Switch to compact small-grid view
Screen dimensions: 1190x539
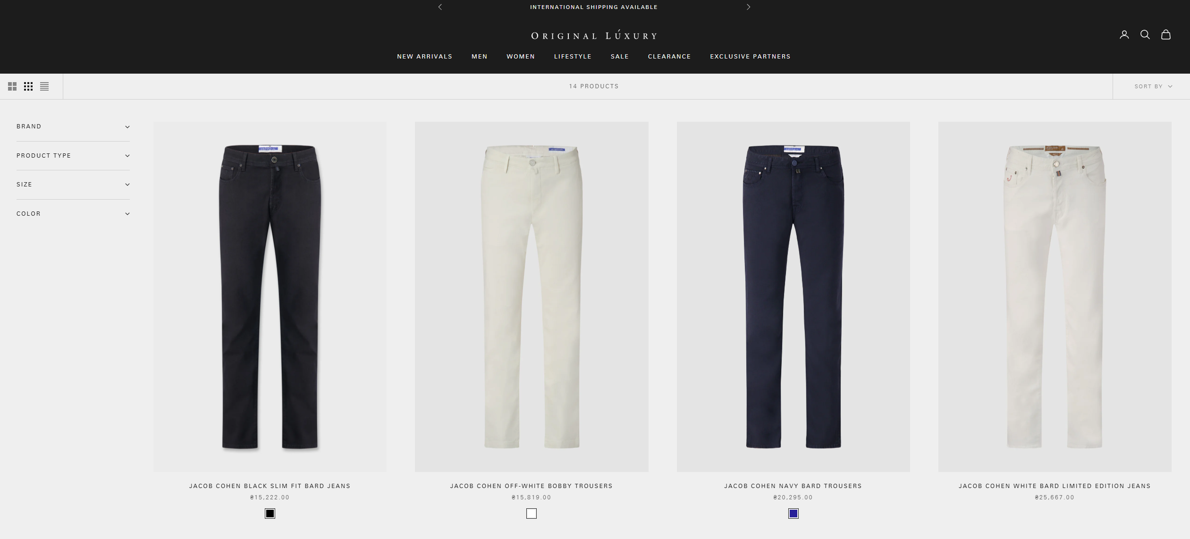pos(28,86)
